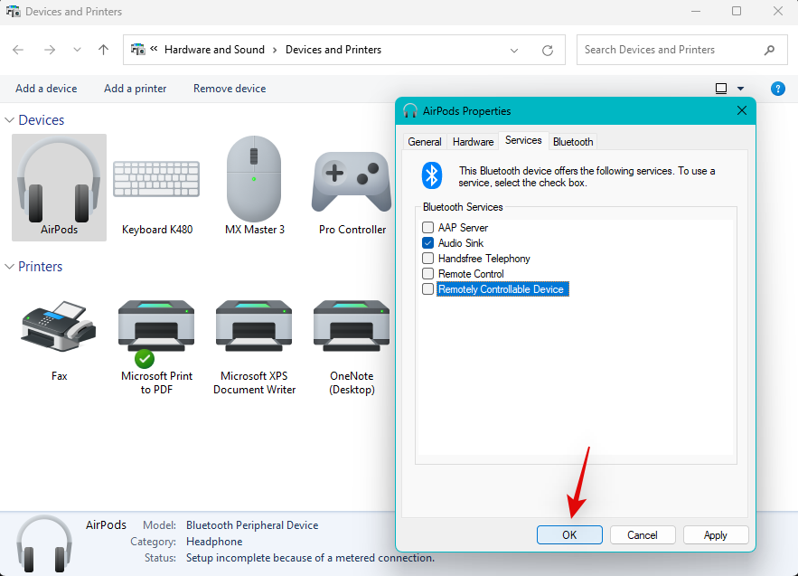Open the recent locations dropdown arrow

pos(77,50)
